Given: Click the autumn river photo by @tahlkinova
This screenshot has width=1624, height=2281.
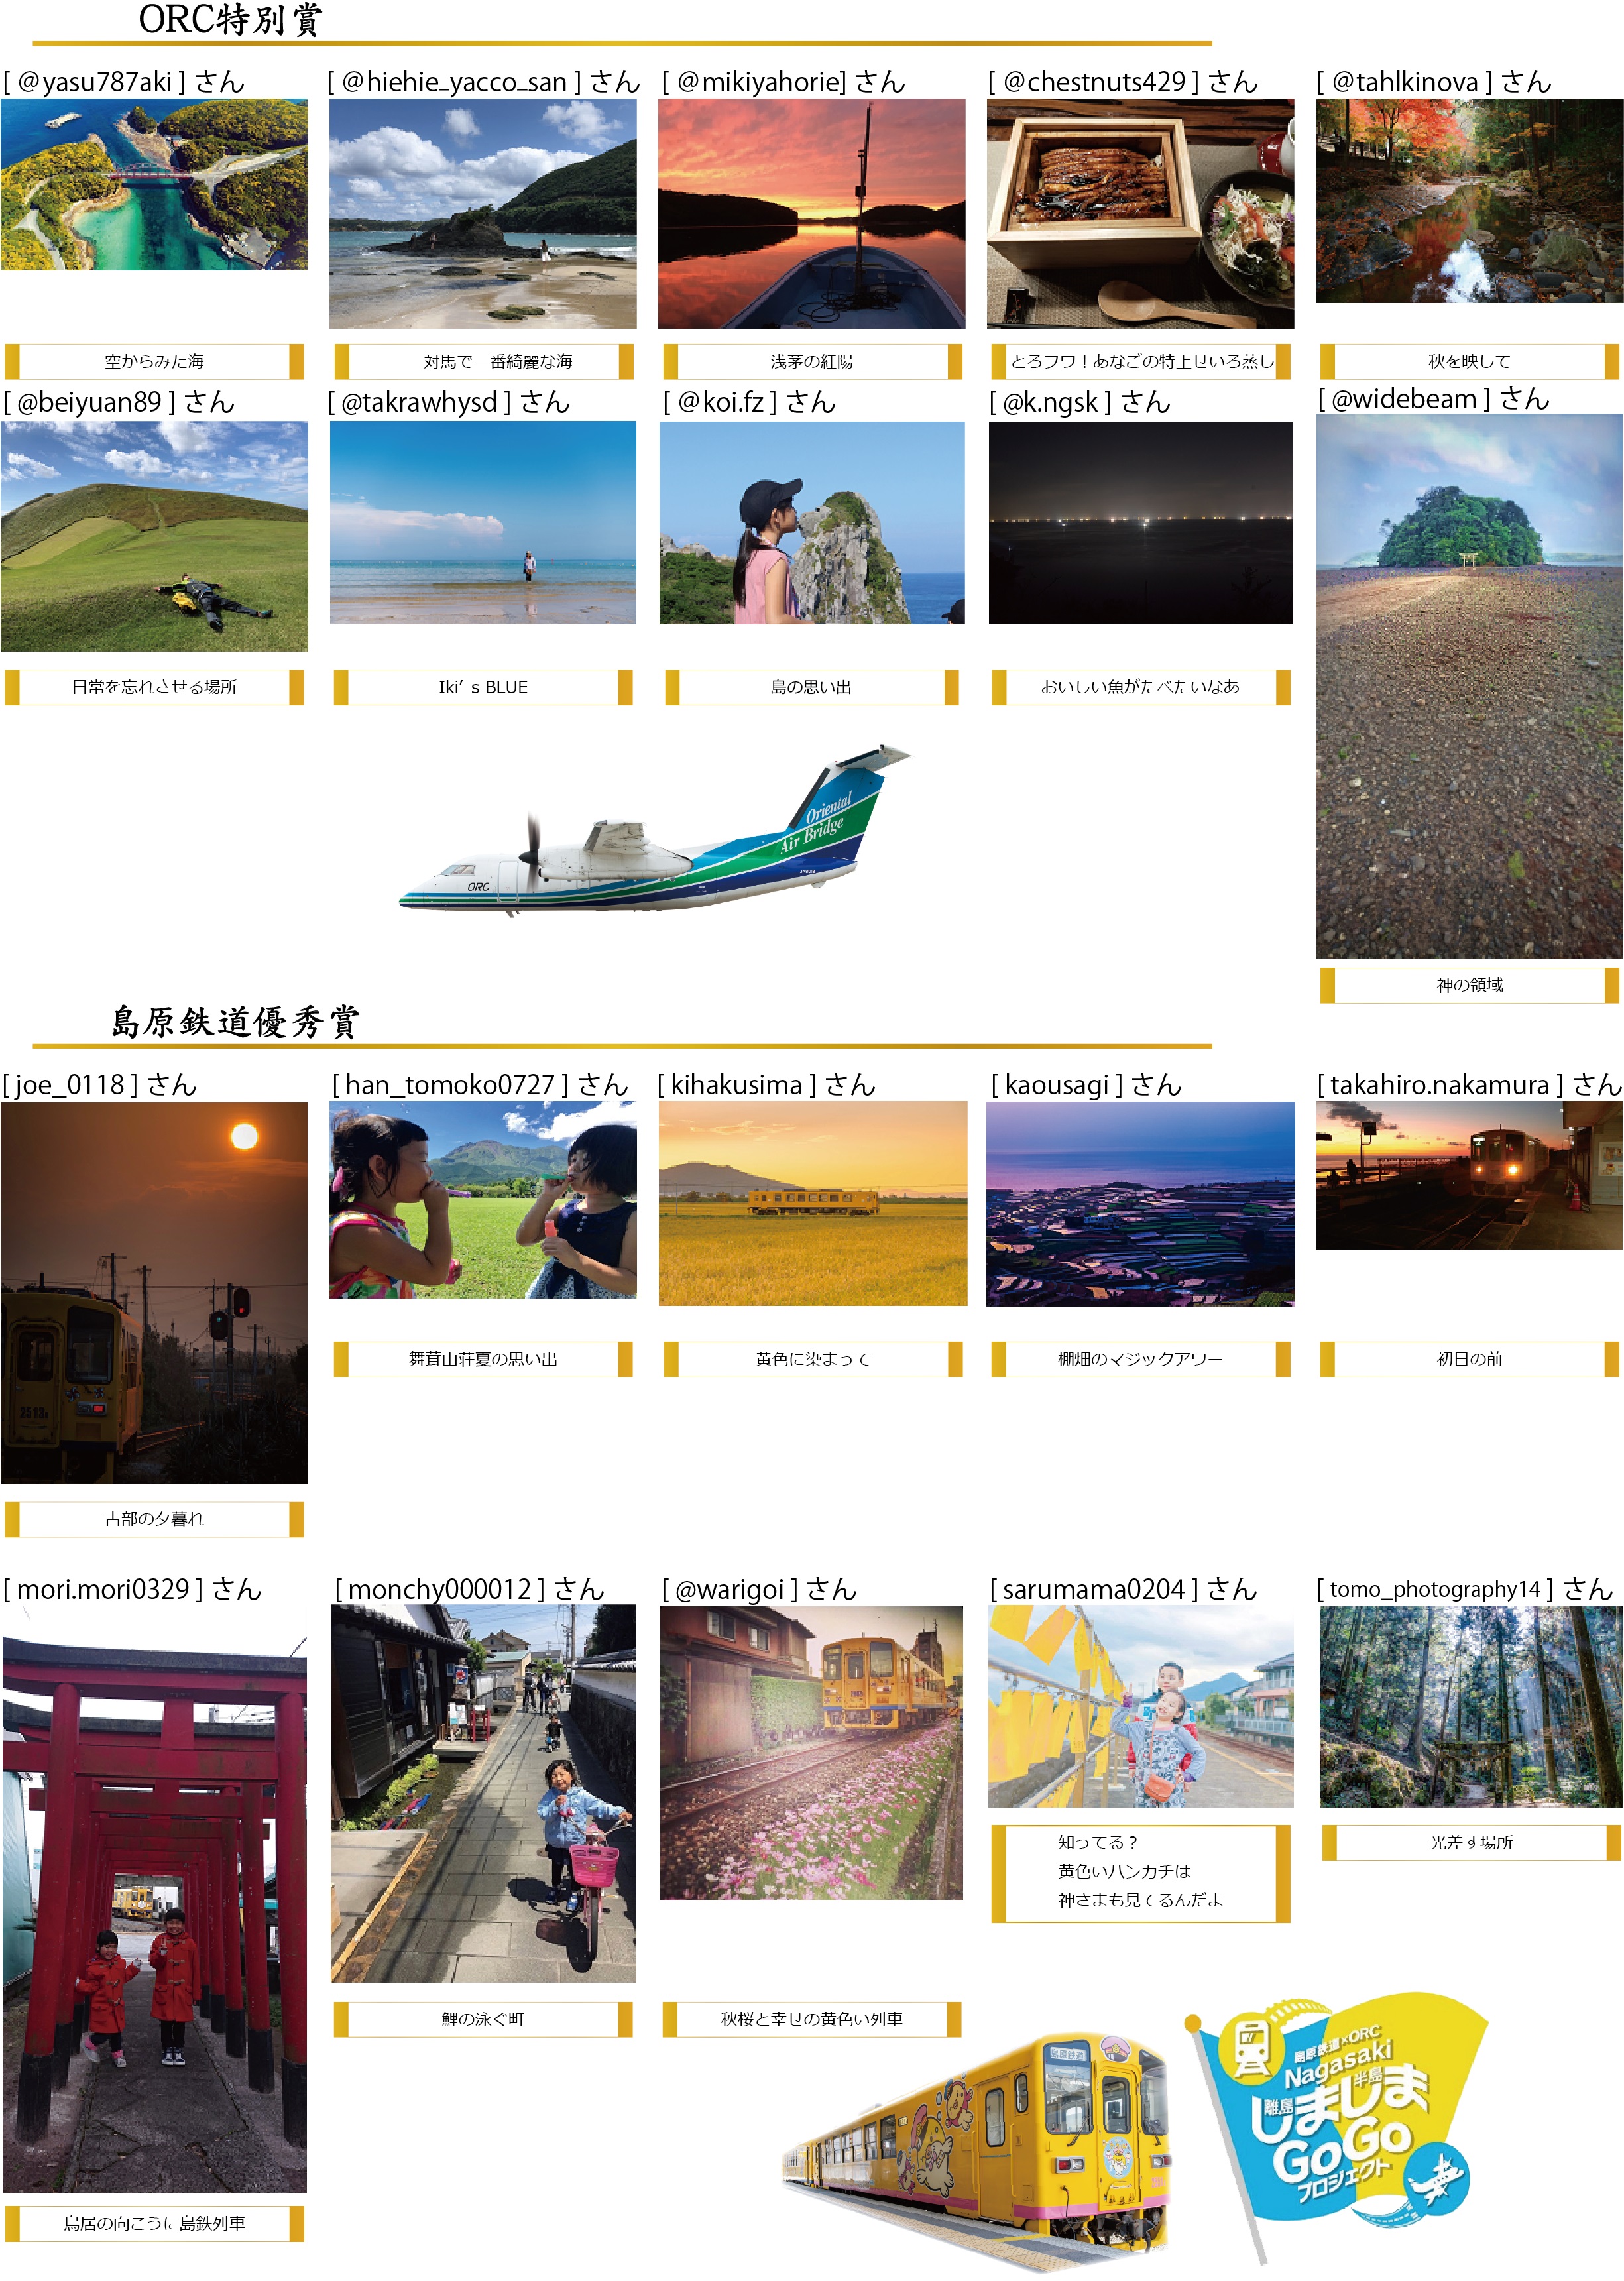Looking at the screenshot, I should pyautogui.click(x=1469, y=200).
